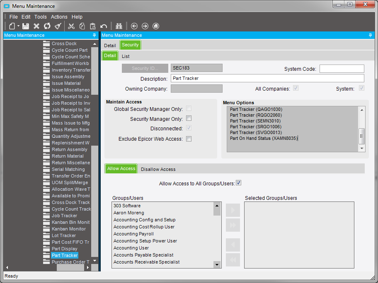Click the folder icon beside Kanban Monitor

tap(46, 229)
